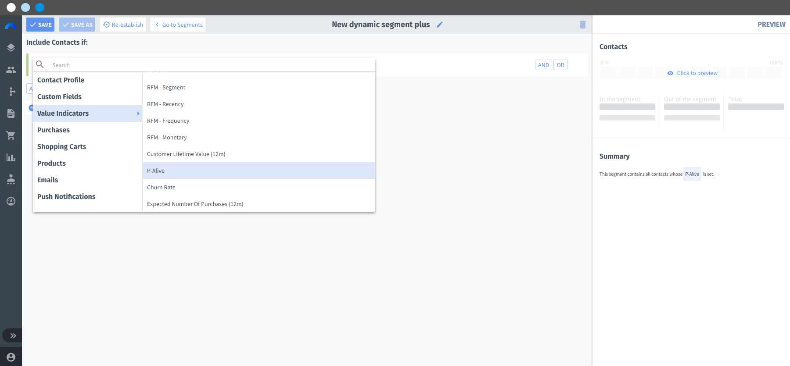The image size is (790, 366).
Task: Click to preview contacts link
Action: tap(692, 73)
